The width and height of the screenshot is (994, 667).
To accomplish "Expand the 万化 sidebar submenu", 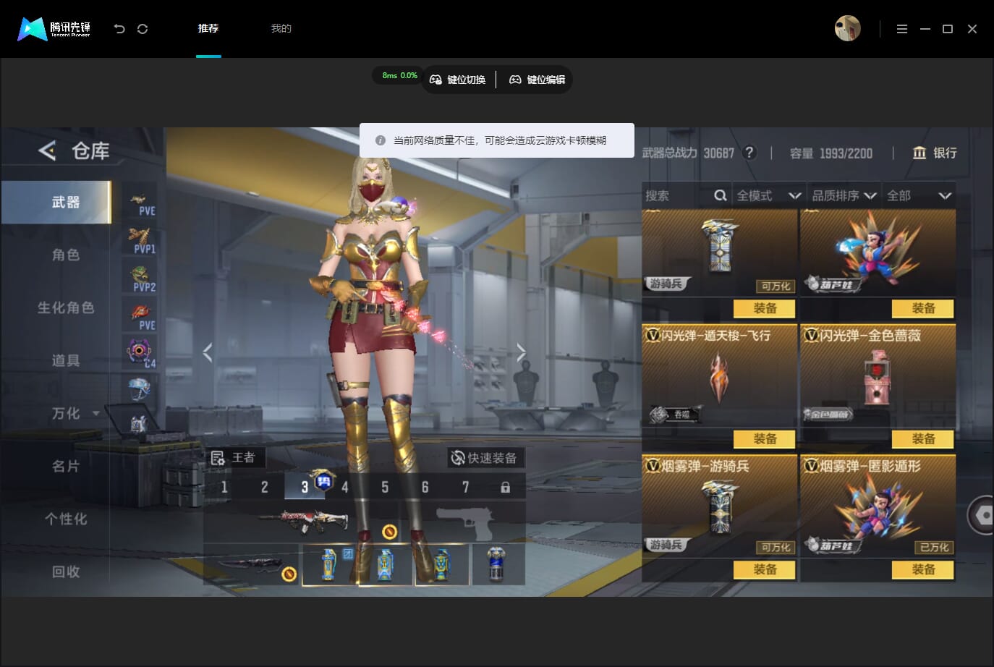I will (x=95, y=414).
